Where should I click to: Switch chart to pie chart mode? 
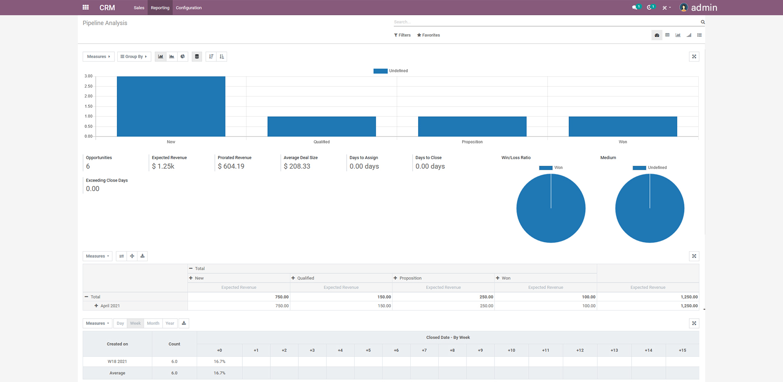tap(183, 57)
